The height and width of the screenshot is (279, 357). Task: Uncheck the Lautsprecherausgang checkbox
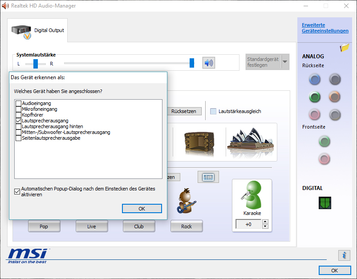[x=18, y=121]
